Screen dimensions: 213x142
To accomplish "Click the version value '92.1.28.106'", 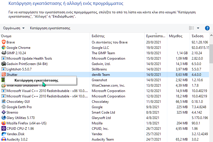I will (x=200, y=42).
